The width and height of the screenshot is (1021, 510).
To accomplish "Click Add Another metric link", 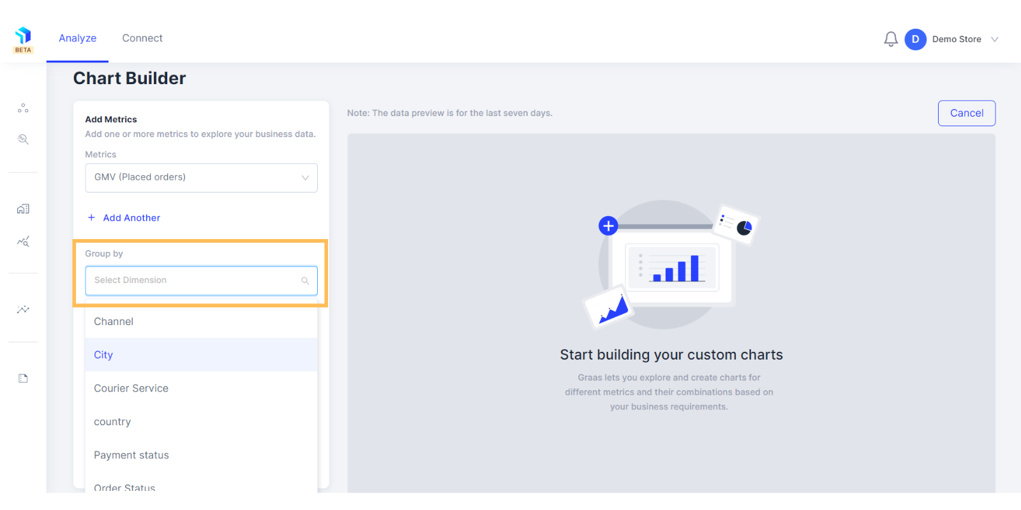I will tap(131, 218).
